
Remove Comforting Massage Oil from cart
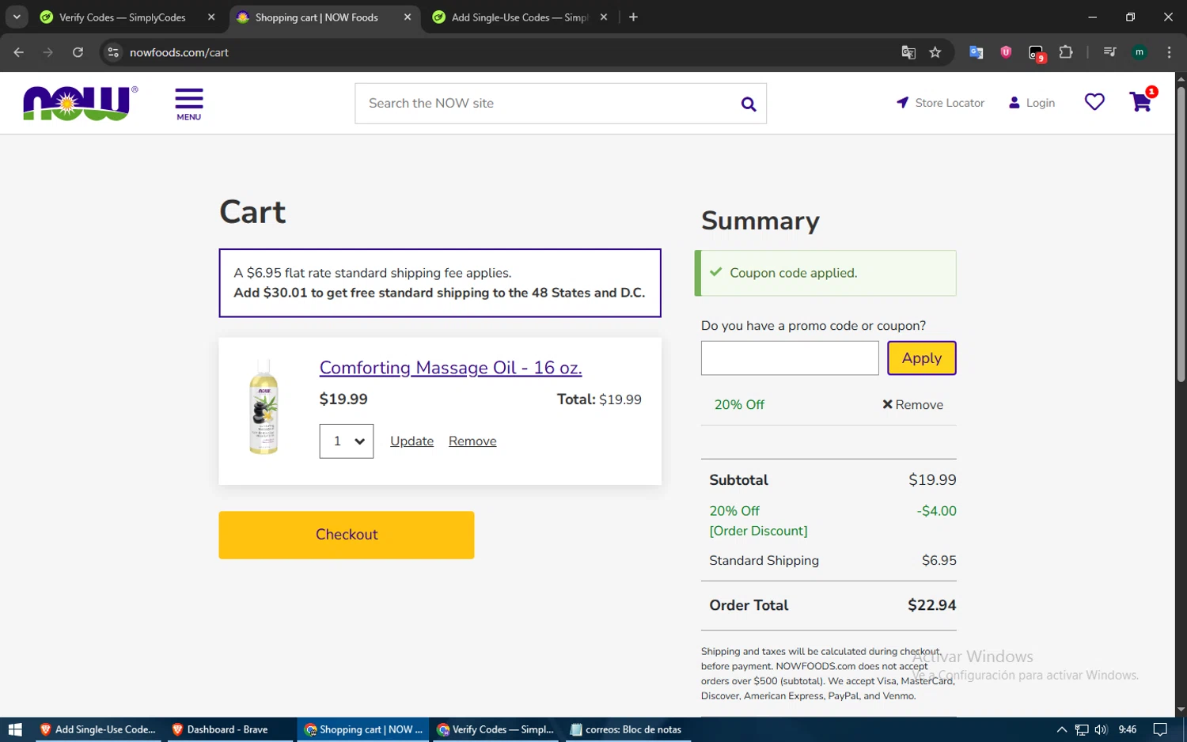point(472,441)
